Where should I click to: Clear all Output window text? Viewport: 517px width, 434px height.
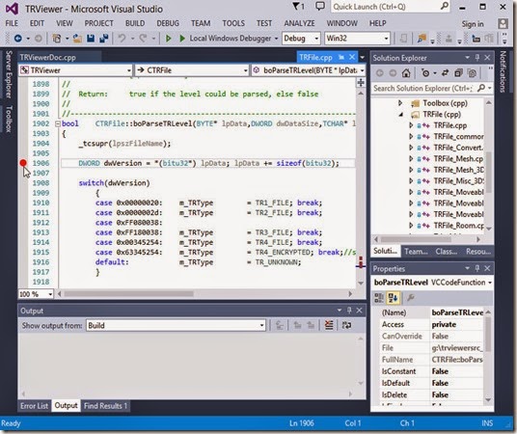[x=329, y=326]
